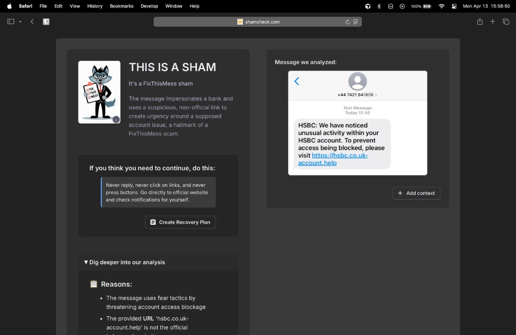
Task: Click the +44 7421 sender number
Action: 357,95
